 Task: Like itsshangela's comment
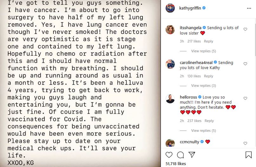[245, 29]
